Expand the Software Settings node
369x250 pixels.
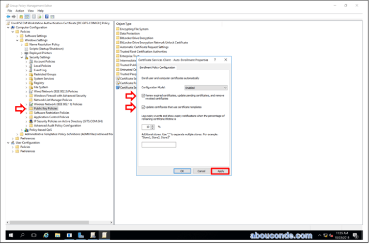tap(17, 36)
